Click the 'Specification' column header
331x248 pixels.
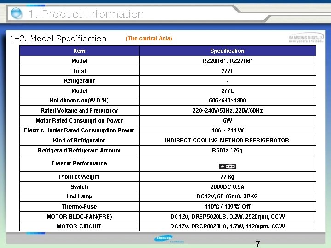coord(227,51)
